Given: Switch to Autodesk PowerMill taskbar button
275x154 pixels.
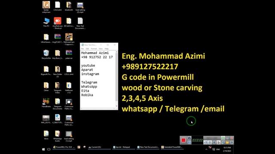Looking at the screenshot, I should 172,147.
